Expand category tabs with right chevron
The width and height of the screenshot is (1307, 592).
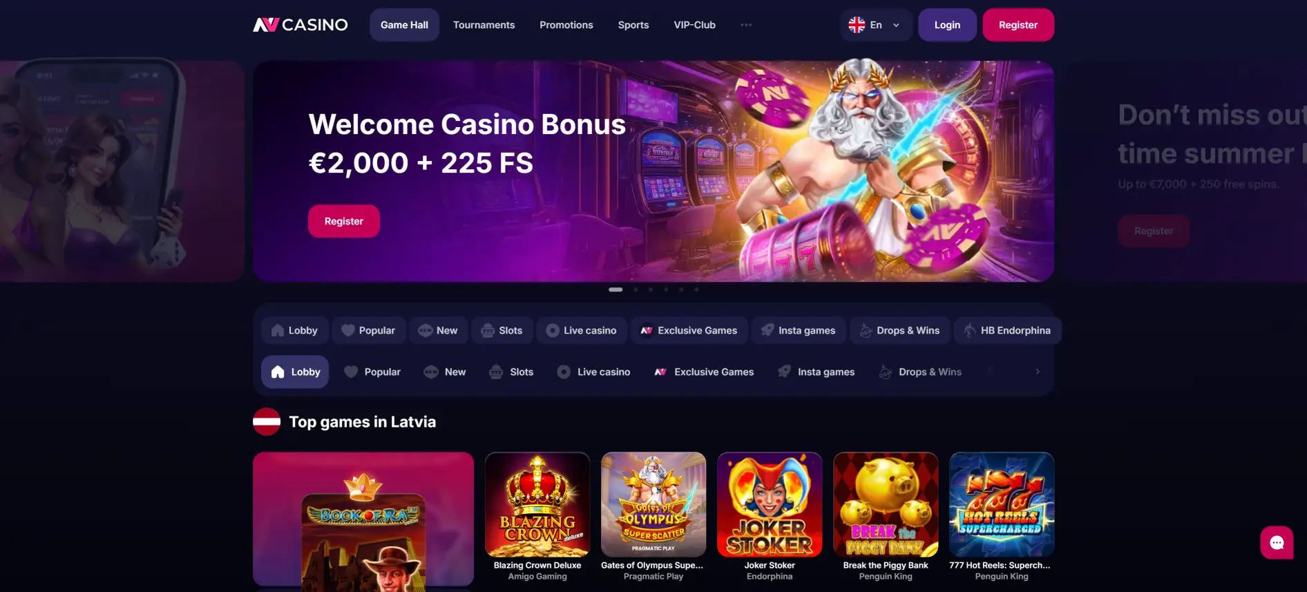click(x=1038, y=372)
